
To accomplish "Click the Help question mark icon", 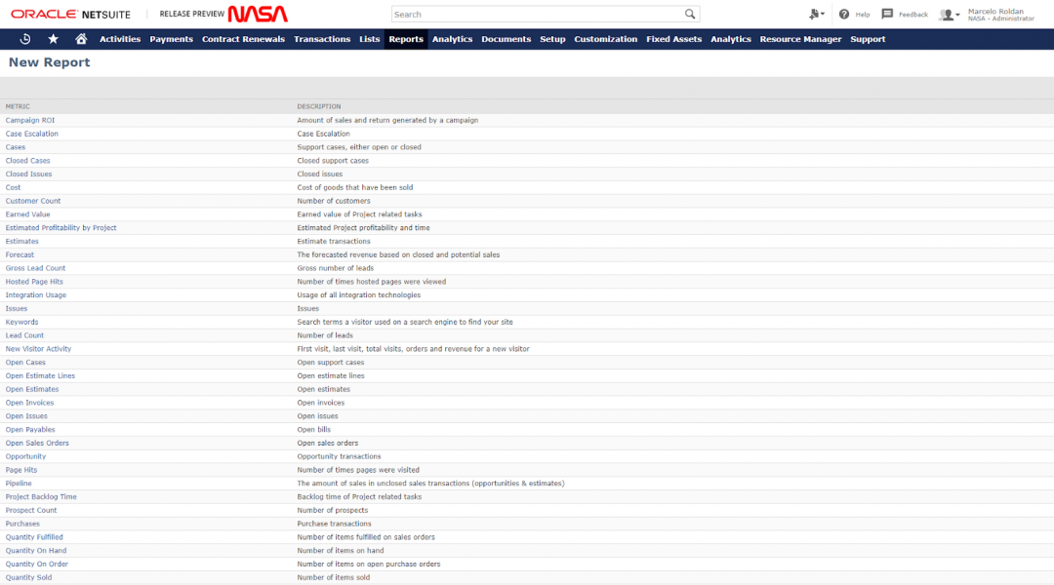I will 844,15.
